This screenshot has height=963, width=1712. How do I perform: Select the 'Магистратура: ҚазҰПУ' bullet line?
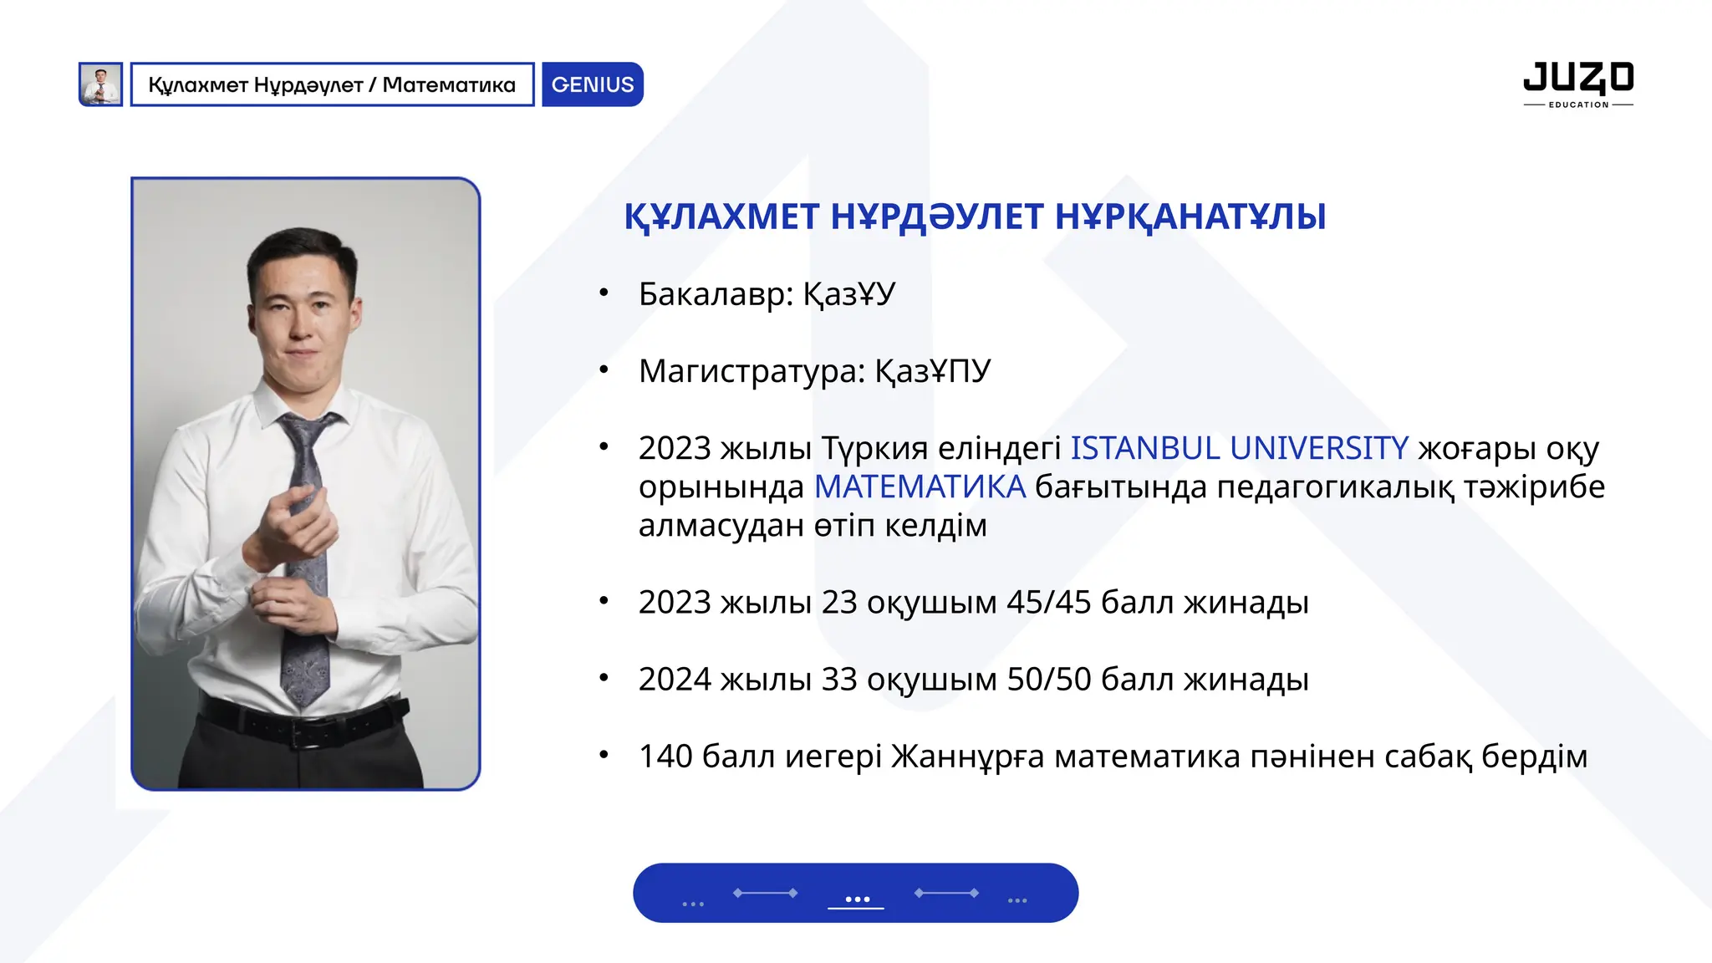point(814,371)
